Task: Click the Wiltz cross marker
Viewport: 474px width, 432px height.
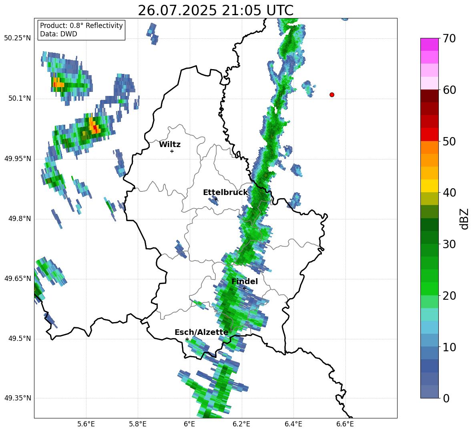Action: pos(172,151)
